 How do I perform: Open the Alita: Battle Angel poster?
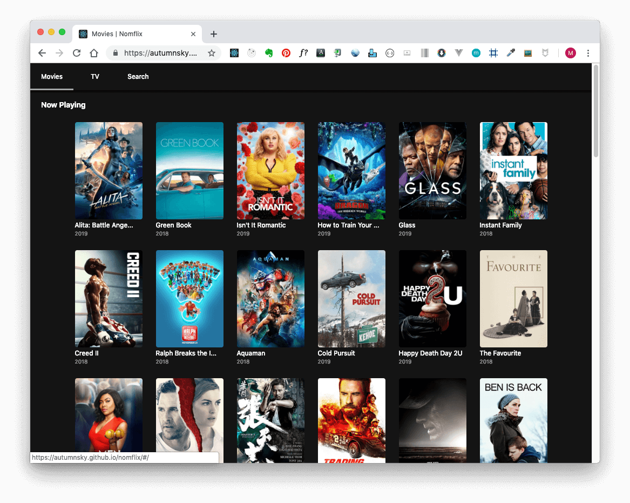click(x=109, y=171)
